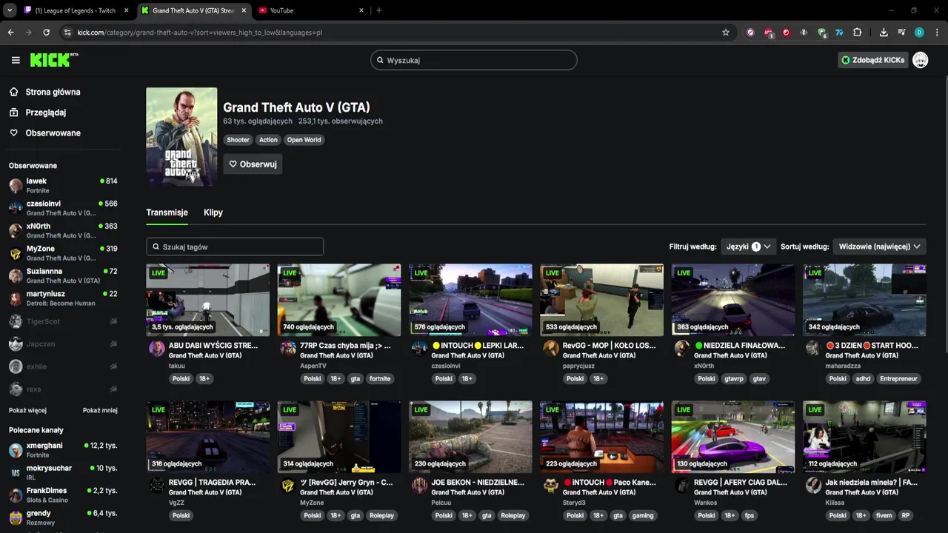This screenshot has width=948, height=533.
Task: Click fortnite tag under AspenTV stream
Action: click(380, 379)
